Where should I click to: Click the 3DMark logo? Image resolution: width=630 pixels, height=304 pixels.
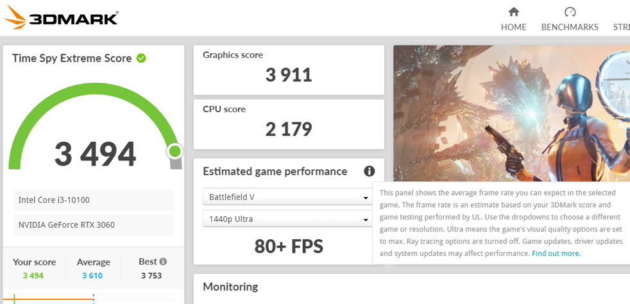pos(61,17)
